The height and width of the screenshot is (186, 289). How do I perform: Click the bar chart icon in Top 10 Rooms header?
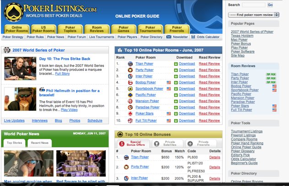120,50
